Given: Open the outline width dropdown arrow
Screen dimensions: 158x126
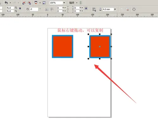Looking at the screenshot, I should tap(115, 9).
